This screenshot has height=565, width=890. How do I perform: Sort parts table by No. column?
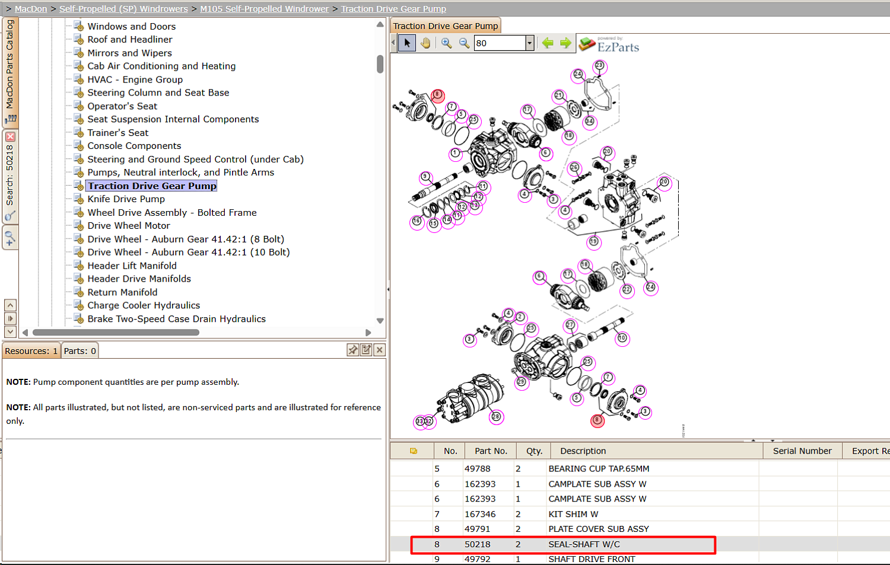[x=450, y=451]
